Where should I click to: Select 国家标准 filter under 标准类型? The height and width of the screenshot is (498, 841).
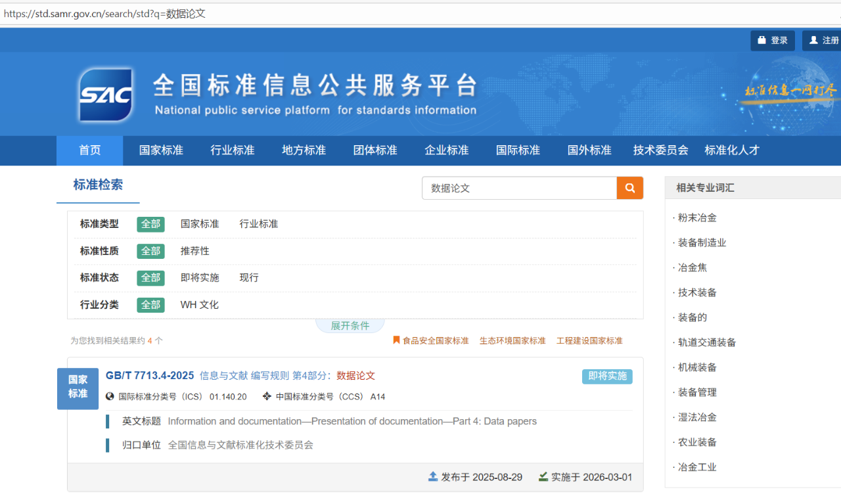[200, 224]
